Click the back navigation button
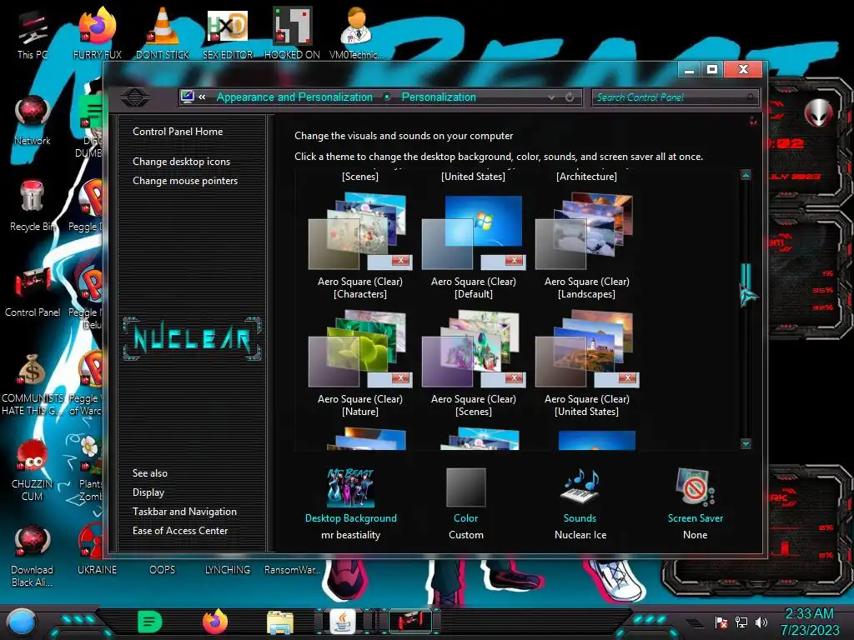This screenshot has width=854, height=640. click(x=134, y=97)
